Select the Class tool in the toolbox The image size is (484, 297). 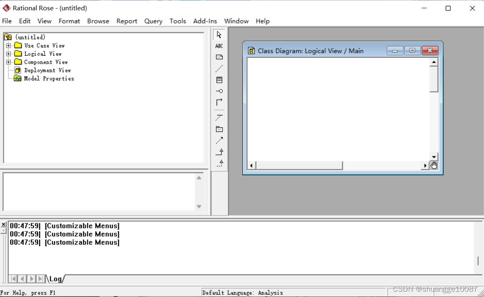(x=219, y=80)
